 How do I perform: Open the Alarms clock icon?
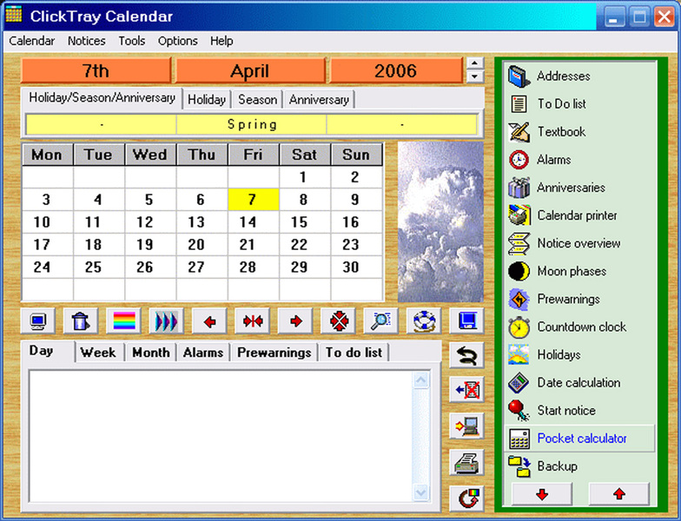point(519,160)
